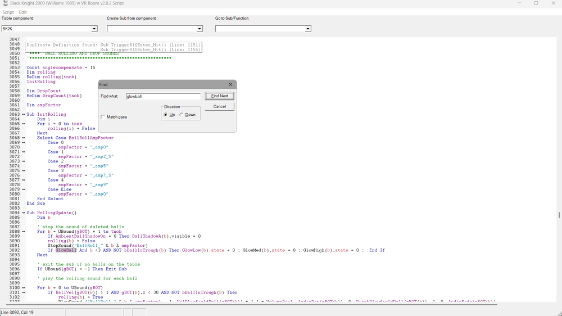Screen dimensions: 562x316
Task: Click Find Next in the Find dialog
Action: click(x=219, y=96)
